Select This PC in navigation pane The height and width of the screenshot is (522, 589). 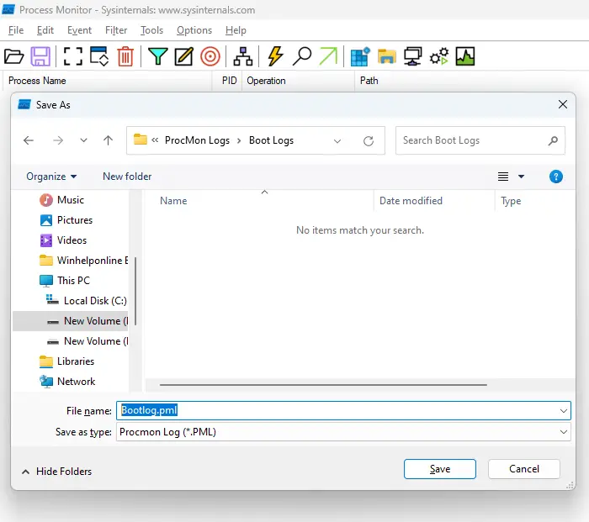pos(65,281)
